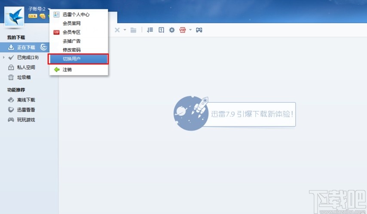This screenshot has height=214, width=367.
Task: Open the account dropdown arrow beside 子账号:2
Action: [49, 9]
